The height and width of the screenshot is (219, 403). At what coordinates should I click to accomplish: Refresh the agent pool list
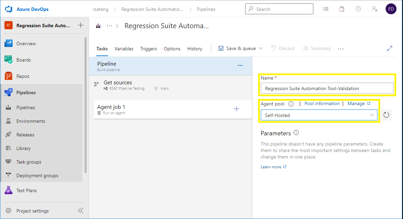coord(386,115)
